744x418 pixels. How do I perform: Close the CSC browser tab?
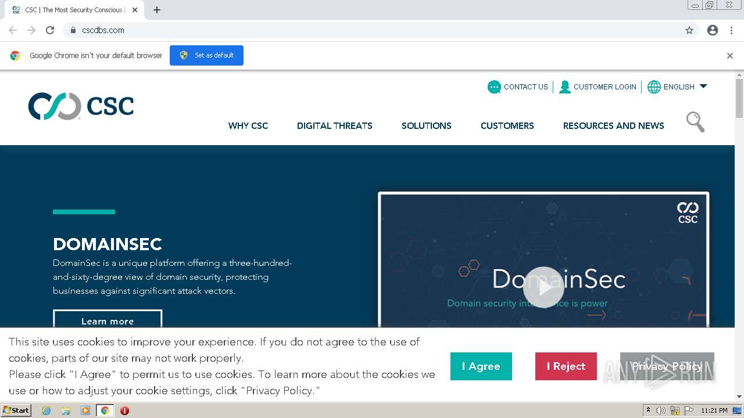click(135, 10)
